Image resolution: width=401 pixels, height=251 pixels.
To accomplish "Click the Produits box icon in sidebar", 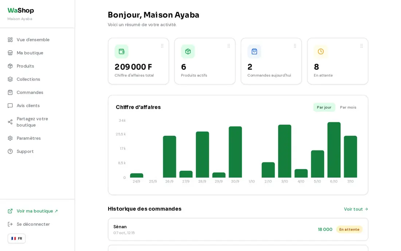I will 10,66.
